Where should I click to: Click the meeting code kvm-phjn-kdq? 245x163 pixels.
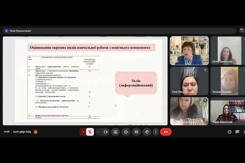(x=22, y=132)
